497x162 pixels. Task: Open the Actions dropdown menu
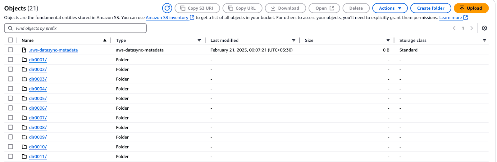tap(390, 8)
